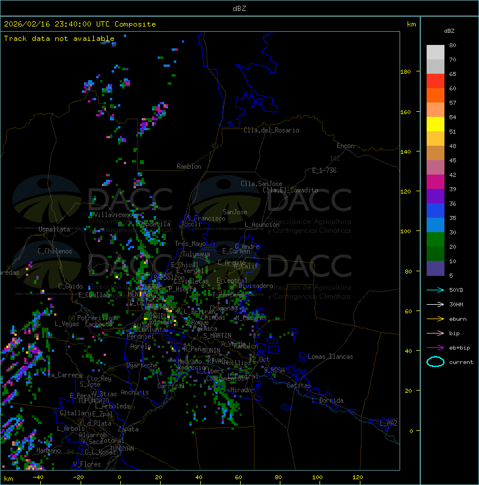Click the L_Dormida place label
Viewport: 479px width, 485px height.
click(x=328, y=400)
